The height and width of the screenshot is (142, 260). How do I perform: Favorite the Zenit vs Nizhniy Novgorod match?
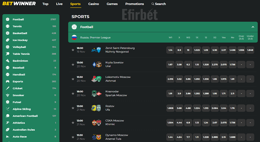click(73, 50)
